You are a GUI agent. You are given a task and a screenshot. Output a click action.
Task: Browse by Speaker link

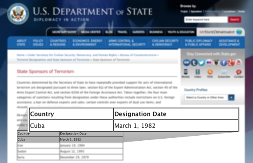coord(196,11)
